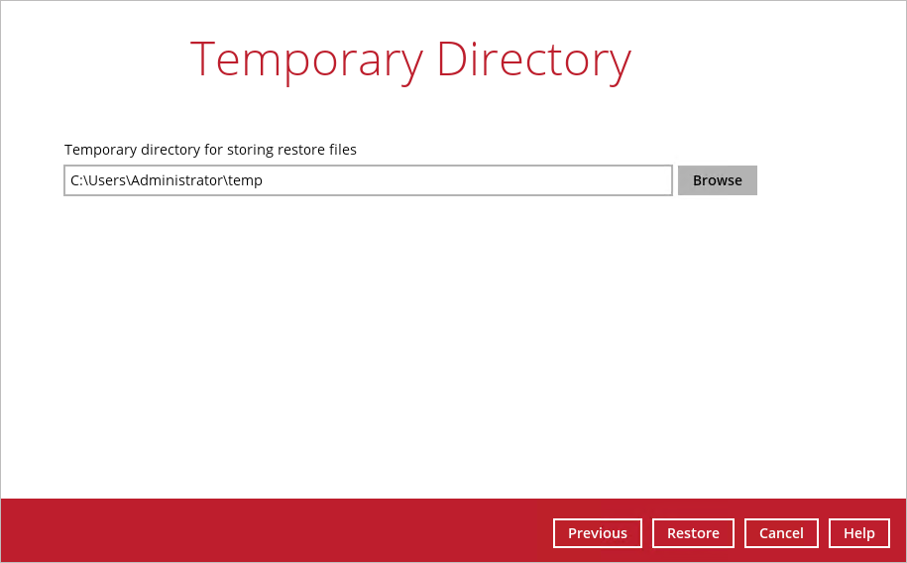The width and height of the screenshot is (907, 563).
Task: Start the restore with Restore button
Action: point(693,533)
